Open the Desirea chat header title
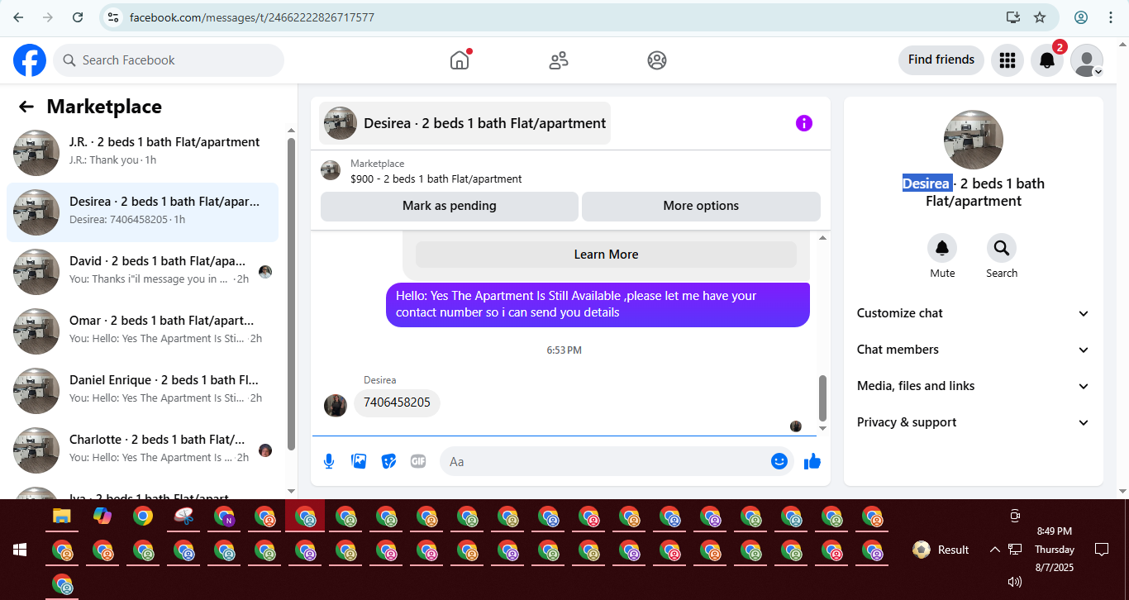Screen dimensions: 1129x600 [x=465, y=123]
